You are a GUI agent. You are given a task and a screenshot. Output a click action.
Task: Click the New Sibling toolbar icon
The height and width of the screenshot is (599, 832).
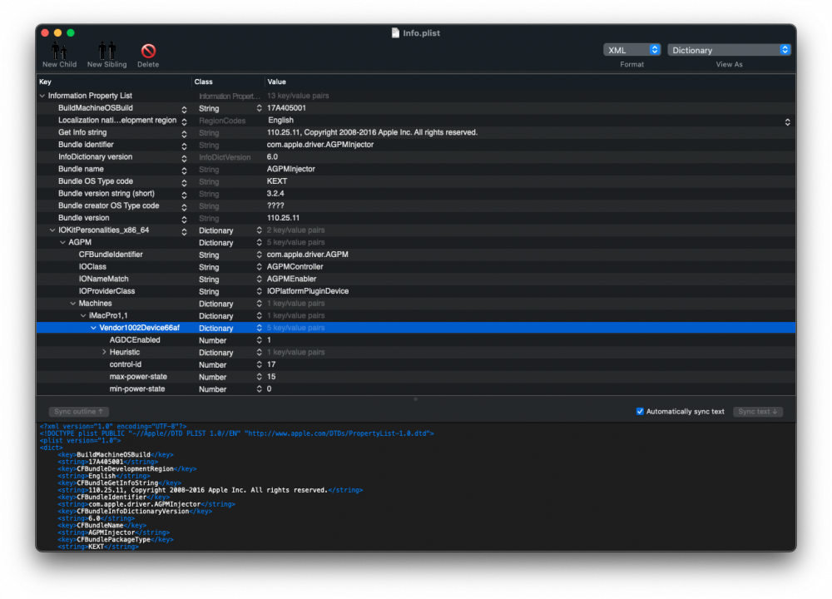[106, 51]
